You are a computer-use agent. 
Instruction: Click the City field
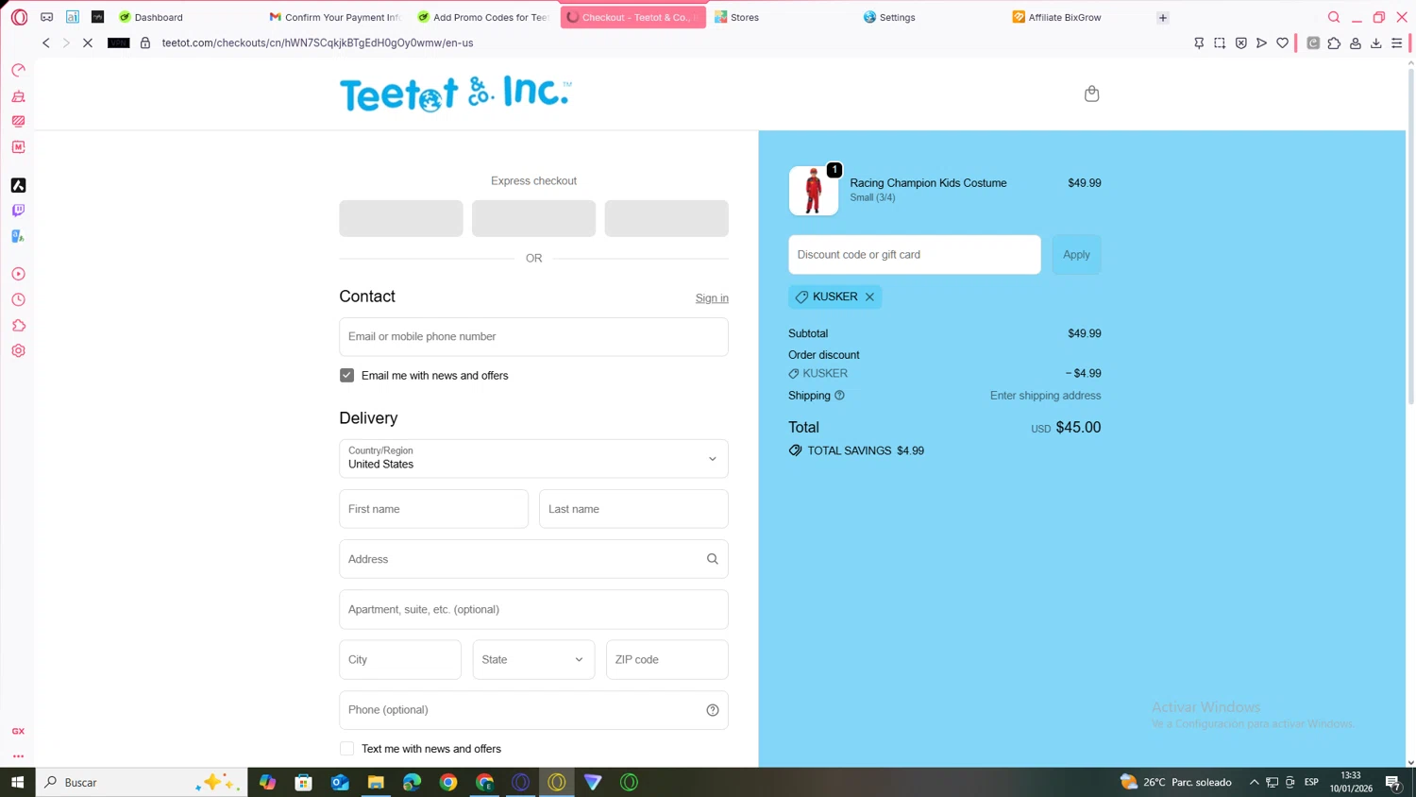[400, 659]
